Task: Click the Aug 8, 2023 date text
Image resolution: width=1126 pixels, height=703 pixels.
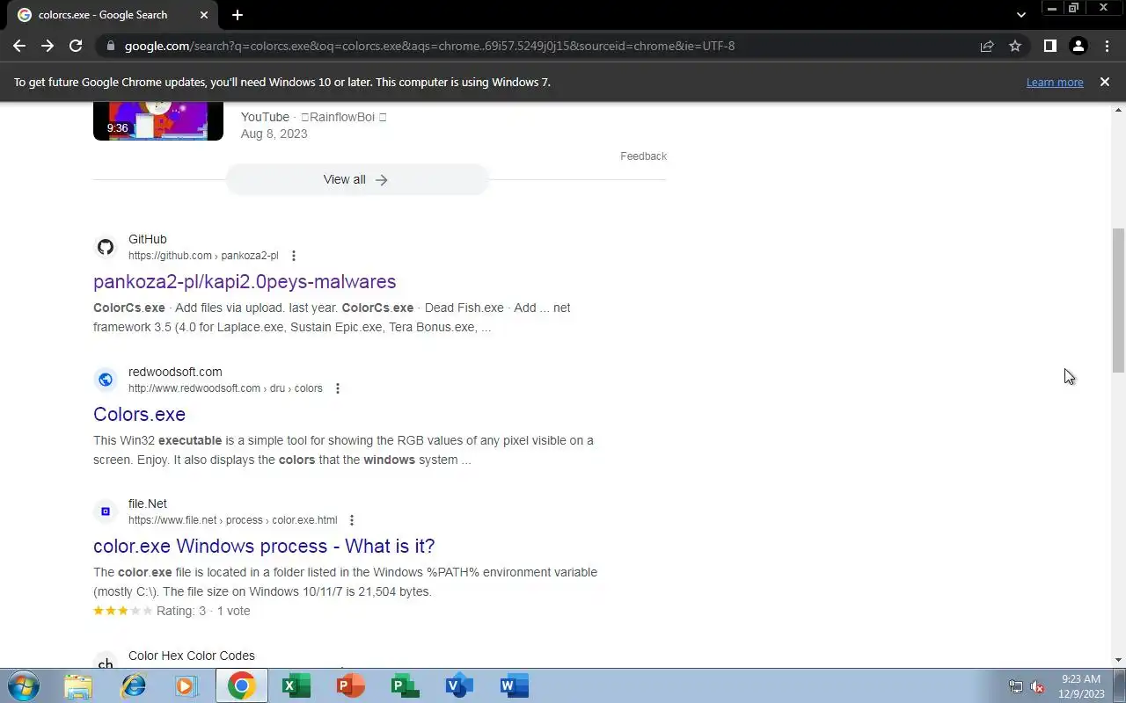Action: [x=274, y=134]
